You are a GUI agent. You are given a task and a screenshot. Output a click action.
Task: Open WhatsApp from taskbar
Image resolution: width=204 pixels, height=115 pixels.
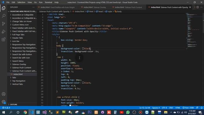128,112
